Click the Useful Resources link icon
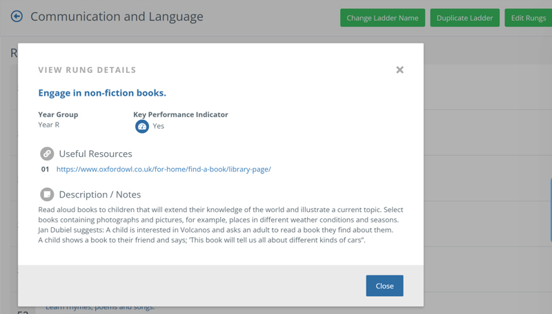 [47, 154]
